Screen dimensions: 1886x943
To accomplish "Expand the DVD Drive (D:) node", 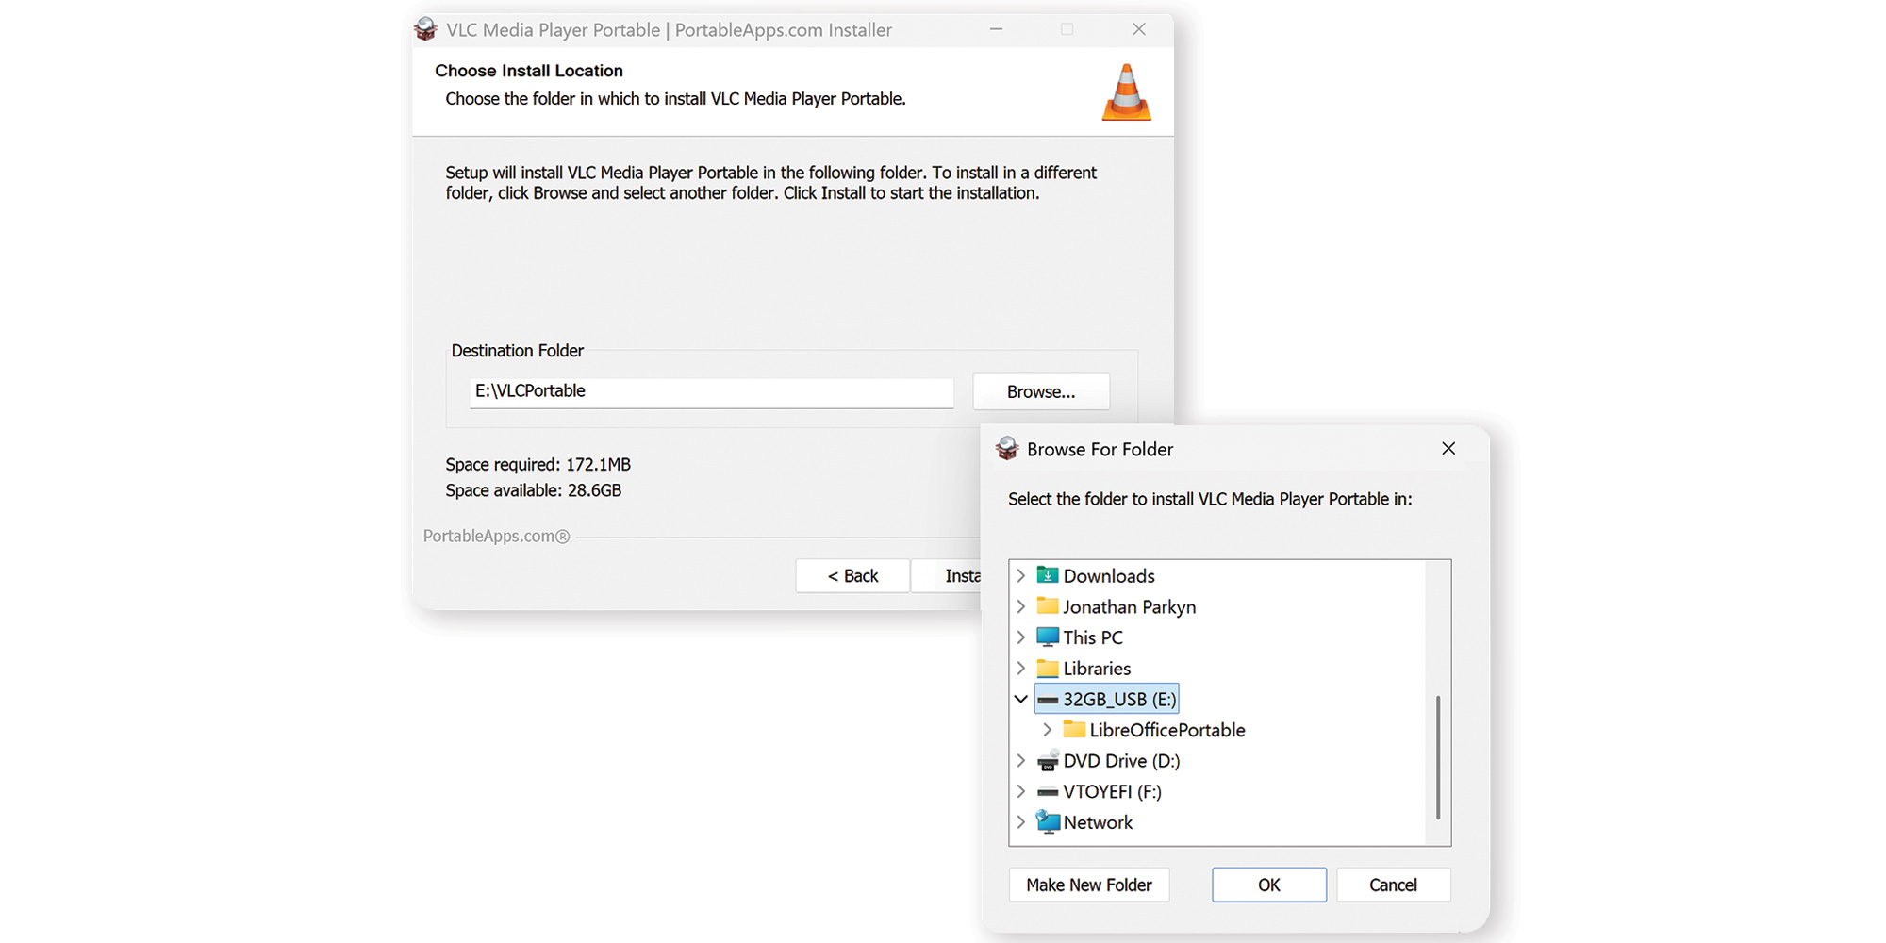I will tap(1020, 760).
